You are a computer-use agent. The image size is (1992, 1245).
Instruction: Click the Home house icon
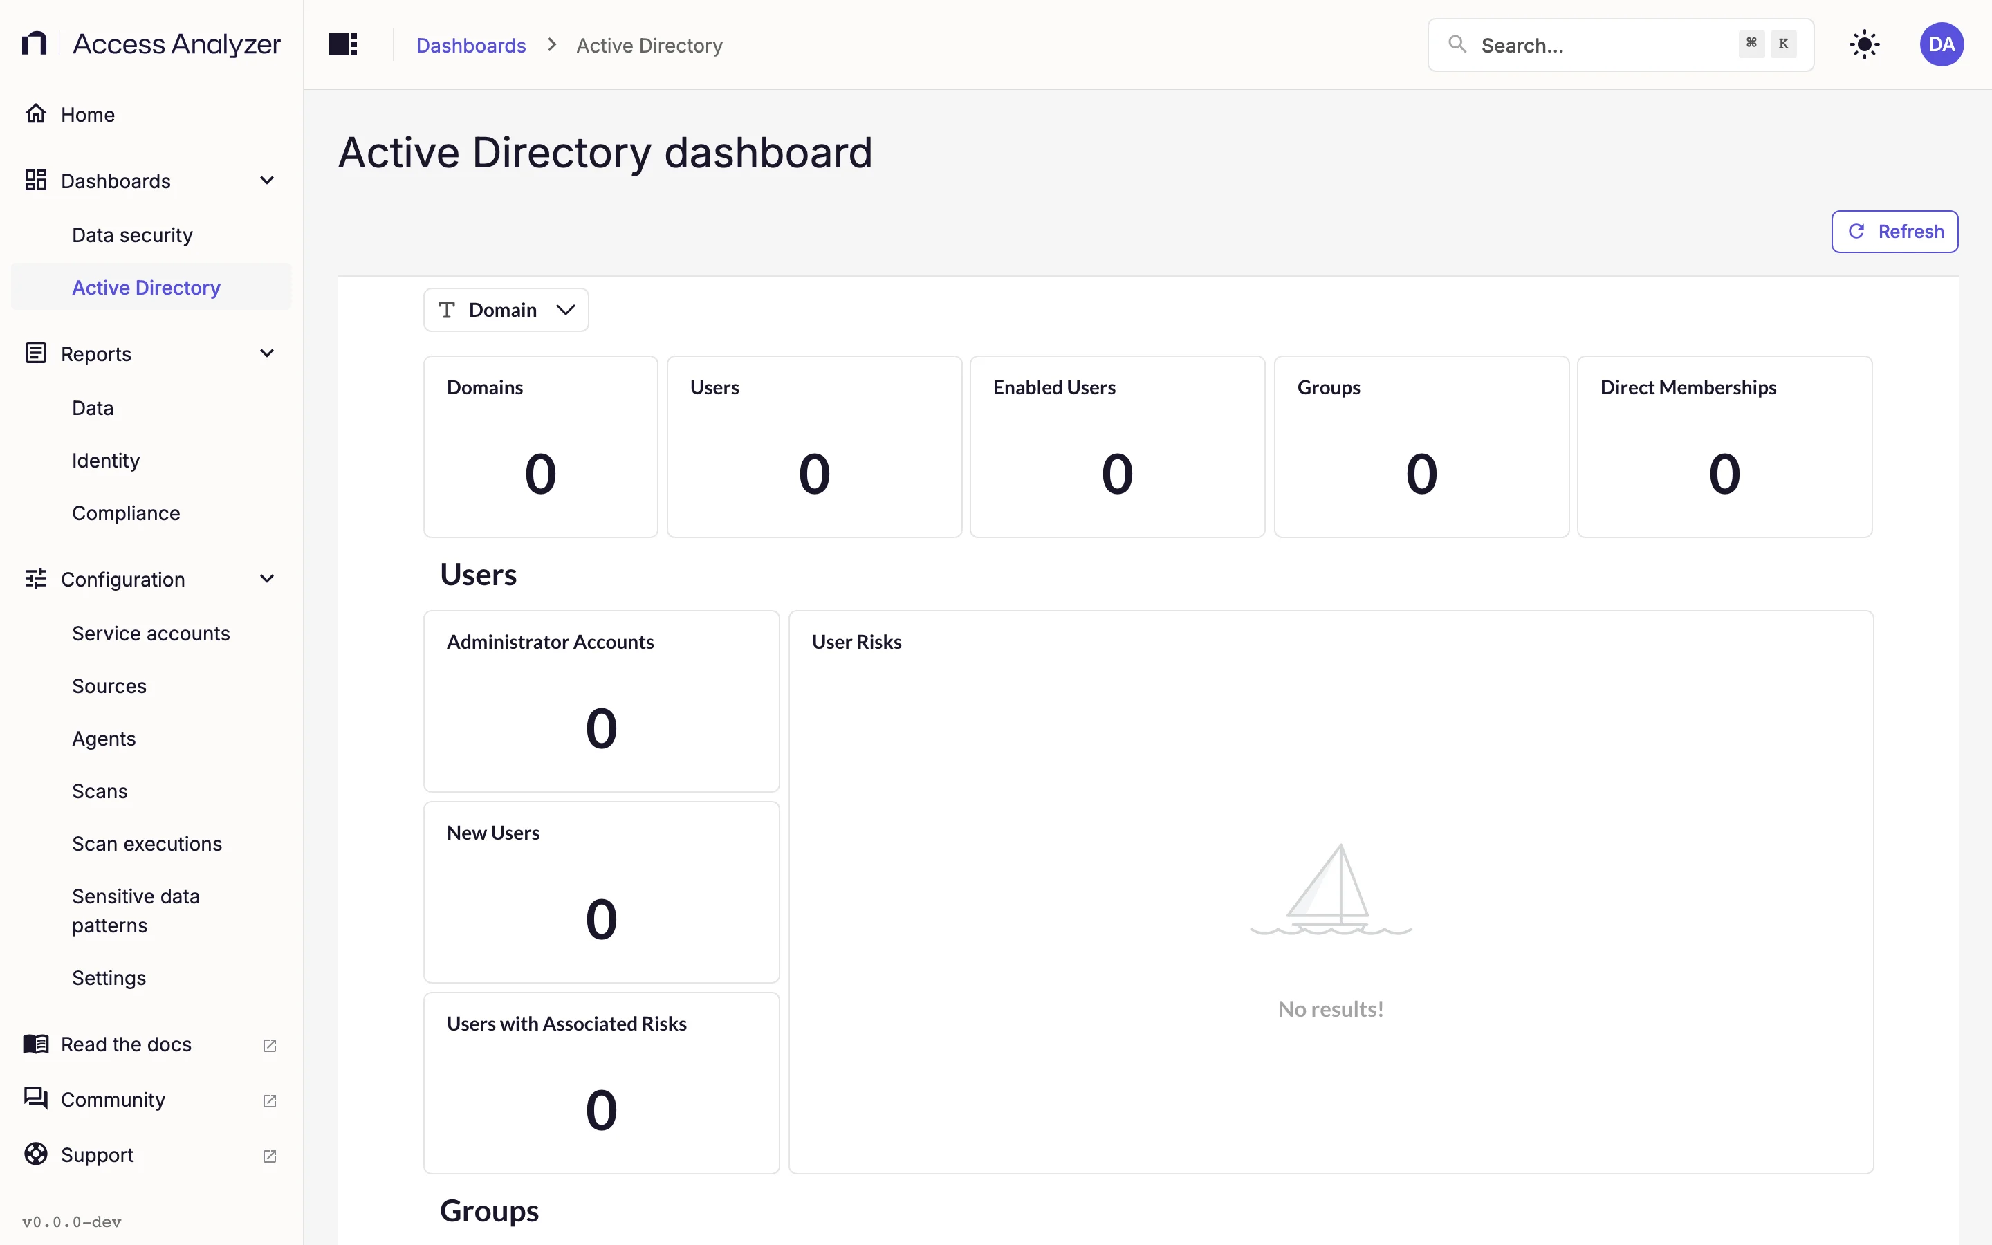[x=35, y=113]
